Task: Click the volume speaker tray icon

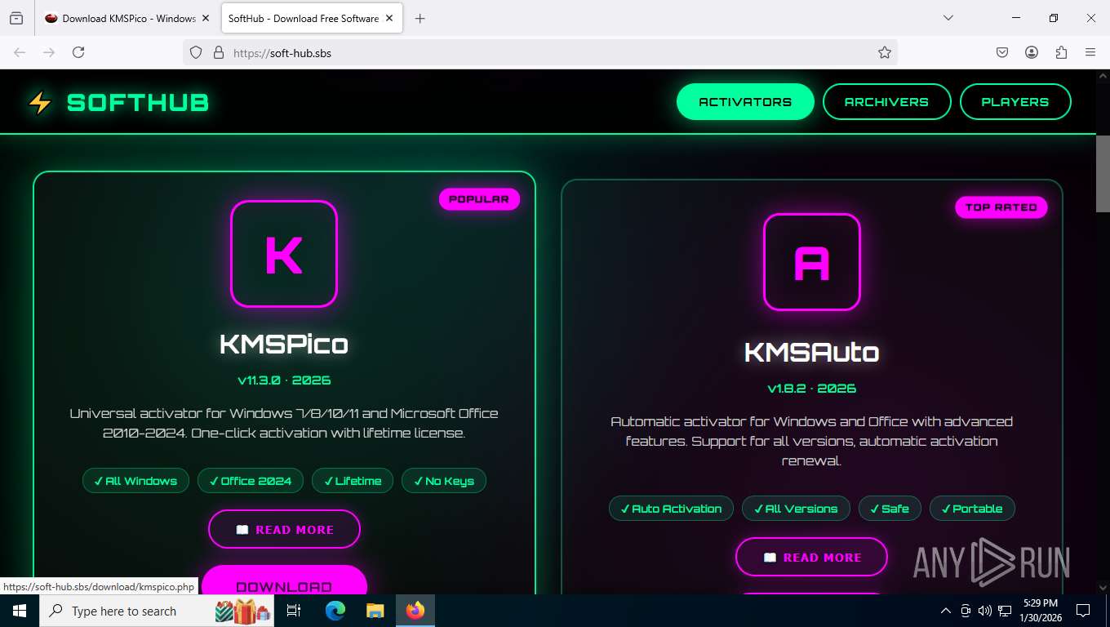Action: click(x=985, y=611)
